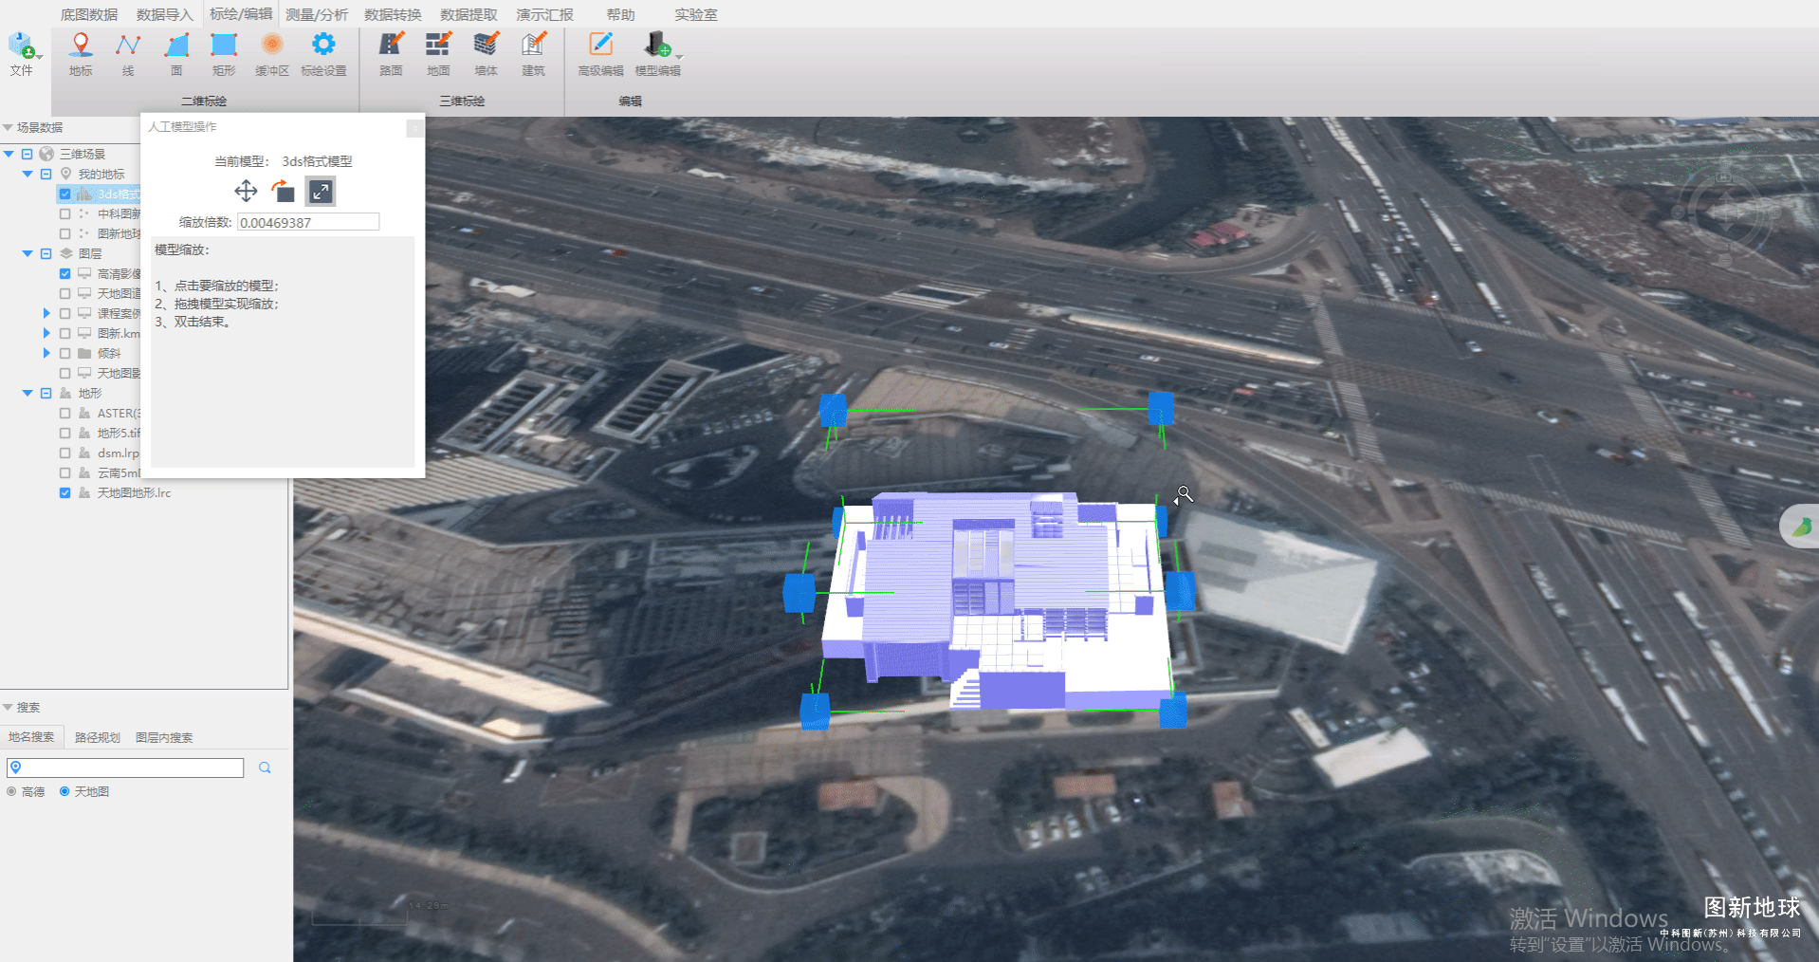Select the 高德 radio button
The height and width of the screenshot is (962, 1819).
12,791
